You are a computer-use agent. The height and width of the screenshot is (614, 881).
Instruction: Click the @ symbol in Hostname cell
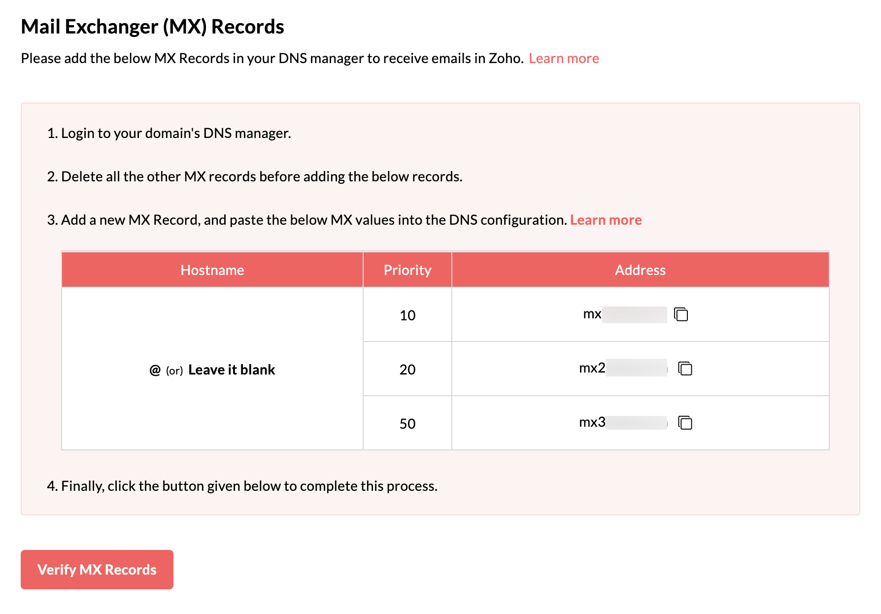[155, 370]
